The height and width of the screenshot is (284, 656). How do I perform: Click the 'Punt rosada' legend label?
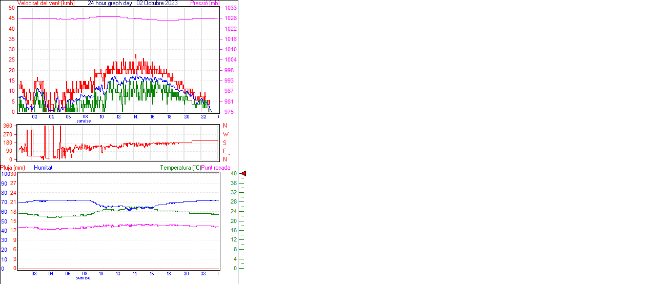click(216, 168)
